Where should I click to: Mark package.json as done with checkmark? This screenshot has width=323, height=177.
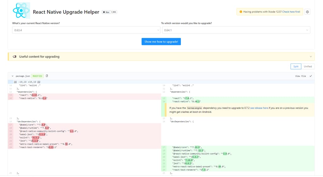point(311,76)
